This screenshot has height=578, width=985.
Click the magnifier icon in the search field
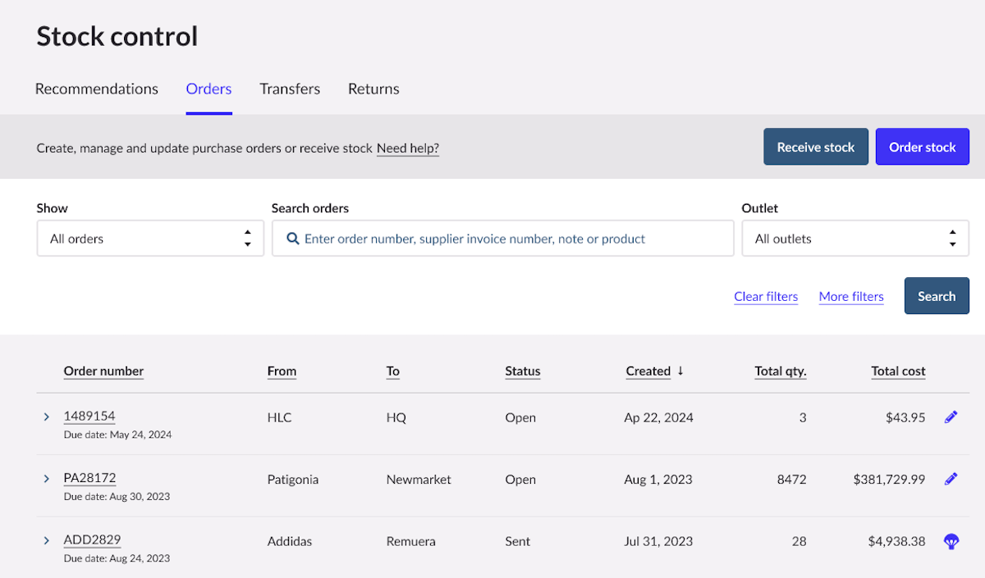point(292,238)
